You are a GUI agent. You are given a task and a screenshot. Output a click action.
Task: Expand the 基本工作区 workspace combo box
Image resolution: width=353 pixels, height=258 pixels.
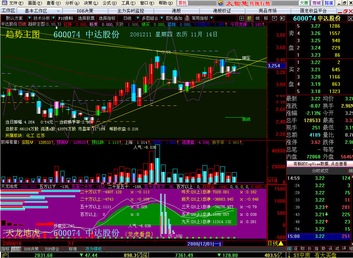[39, 11]
